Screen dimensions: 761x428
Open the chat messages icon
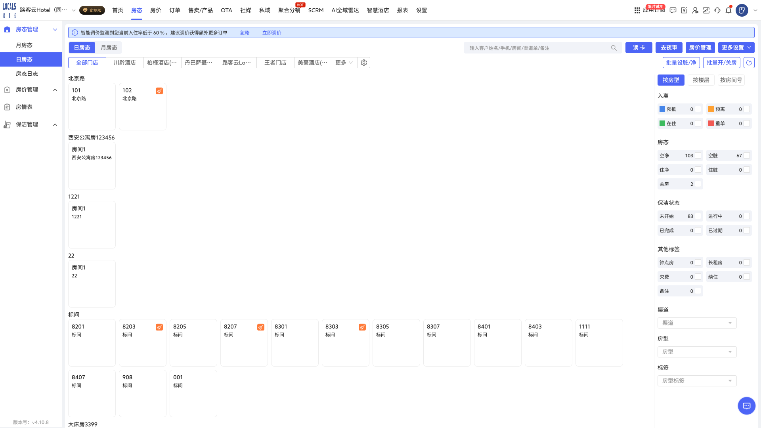tap(673, 10)
